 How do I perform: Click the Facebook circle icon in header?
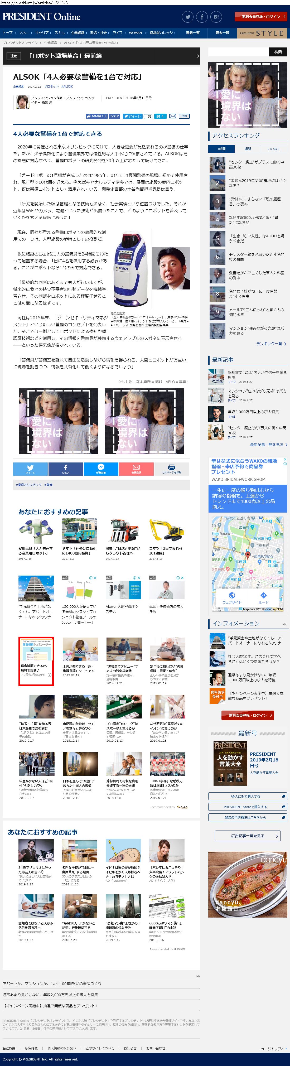tap(202, 17)
